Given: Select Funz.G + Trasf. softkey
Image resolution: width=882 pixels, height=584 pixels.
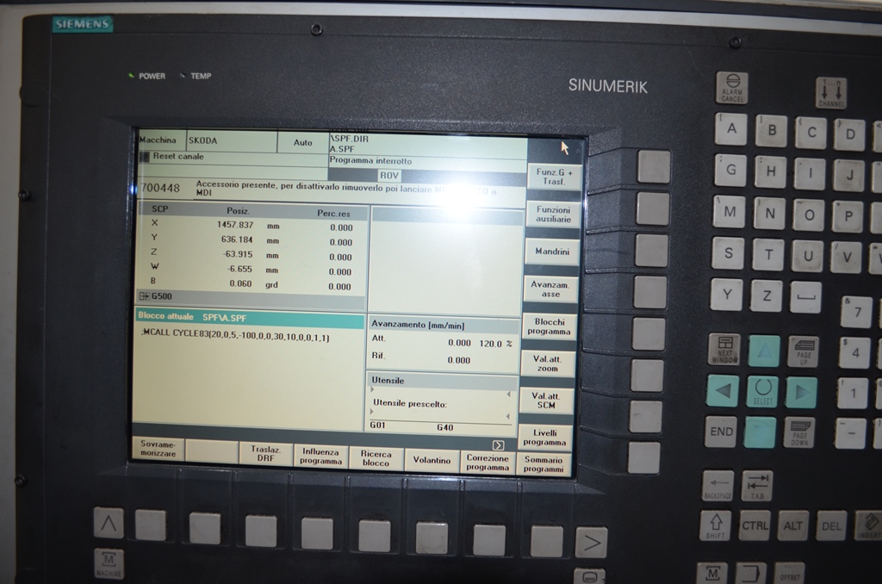Looking at the screenshot, I should (x=555, y=177).
